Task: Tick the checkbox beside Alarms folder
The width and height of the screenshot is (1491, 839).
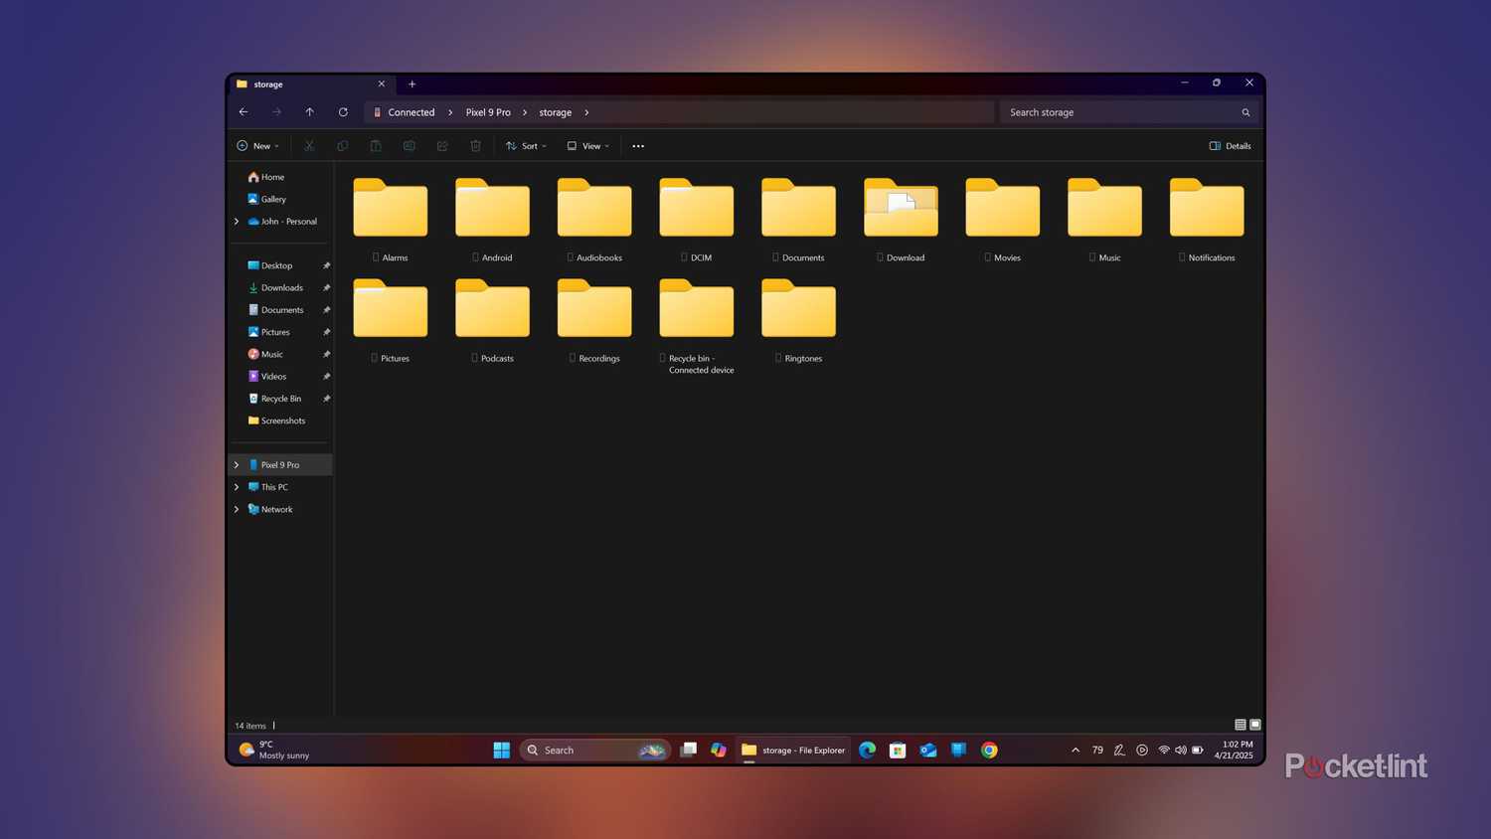Action: click(376, 257)
